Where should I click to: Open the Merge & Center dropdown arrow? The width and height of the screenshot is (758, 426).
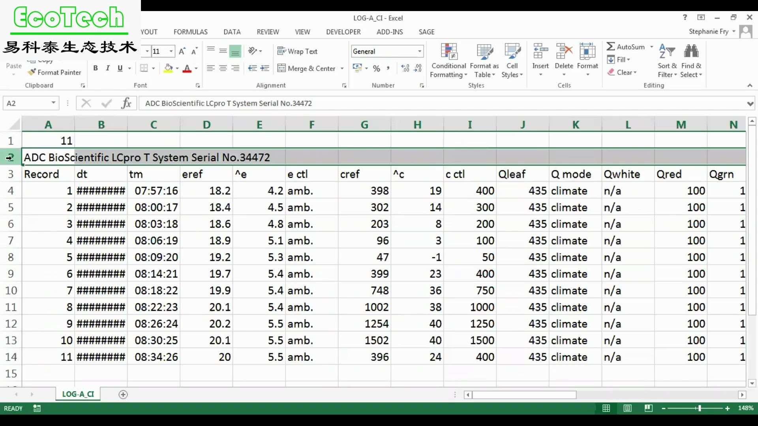point(342,69)
